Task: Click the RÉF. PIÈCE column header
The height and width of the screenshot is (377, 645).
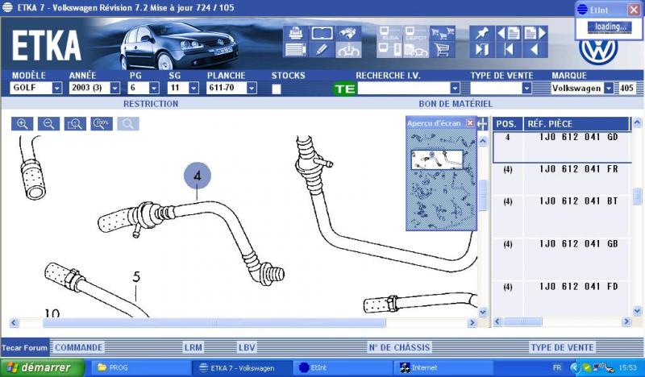Action: [576, 124]
